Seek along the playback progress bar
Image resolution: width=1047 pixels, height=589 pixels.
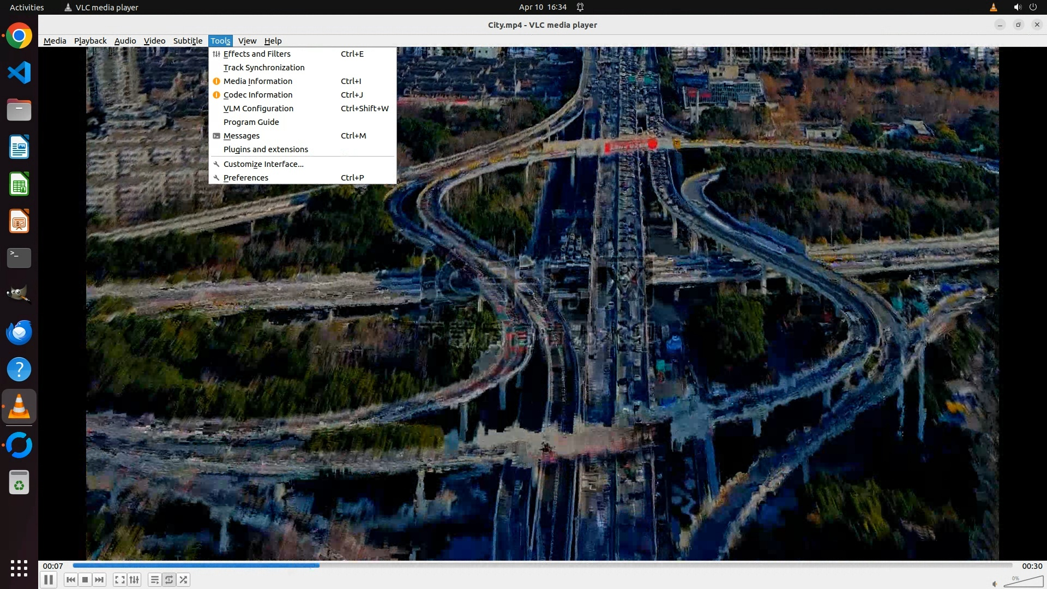click(543, 566)
